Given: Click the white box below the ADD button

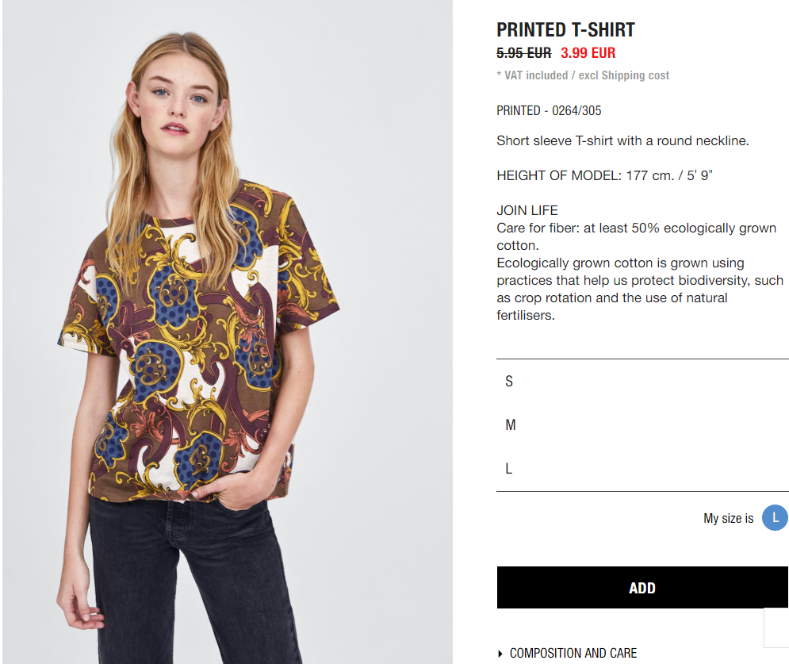Looking at the screenshot, I should (x=776, y=628).
